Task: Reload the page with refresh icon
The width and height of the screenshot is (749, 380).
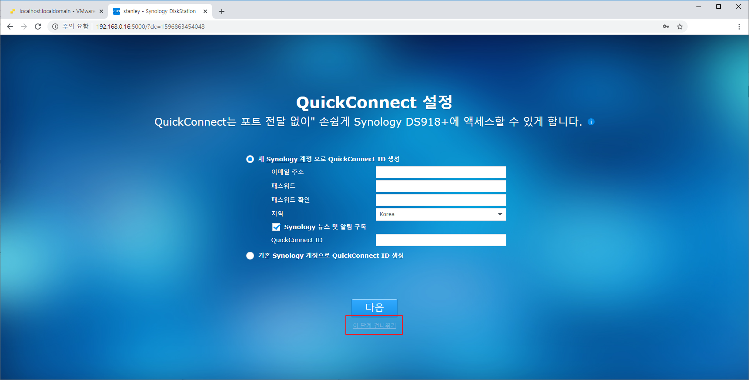Action: (x=38, y=27)
